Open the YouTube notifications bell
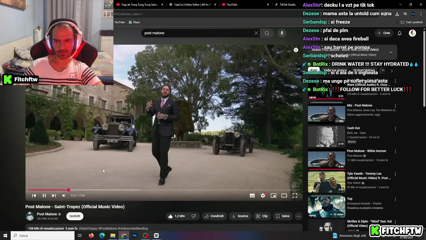This screenshot has width=426, height=240. [400, 33]
